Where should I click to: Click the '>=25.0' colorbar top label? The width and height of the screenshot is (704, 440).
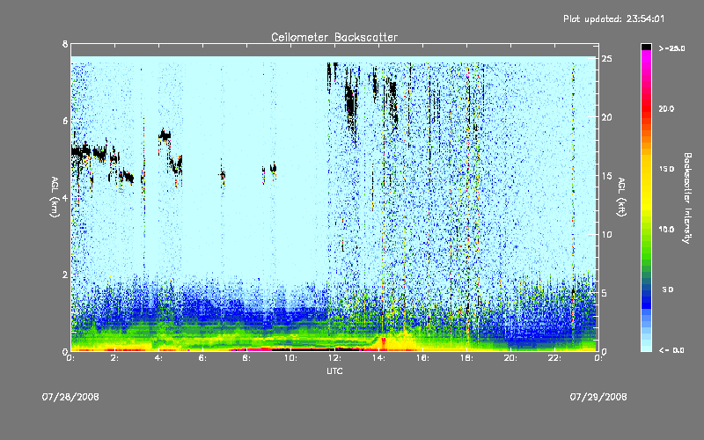tap(672, 48)
